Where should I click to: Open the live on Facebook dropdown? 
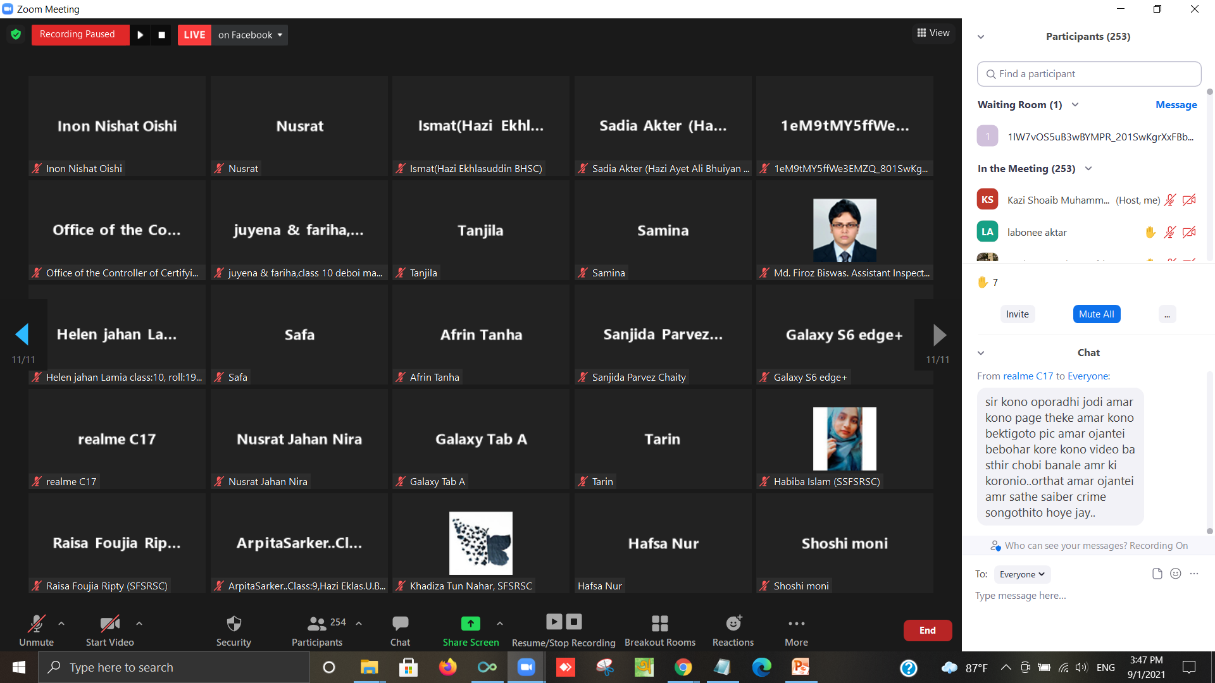pos(249,35)
